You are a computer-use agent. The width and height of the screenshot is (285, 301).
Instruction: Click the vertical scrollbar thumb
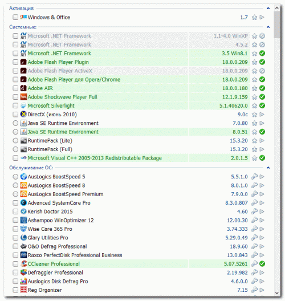coord(277,25)
